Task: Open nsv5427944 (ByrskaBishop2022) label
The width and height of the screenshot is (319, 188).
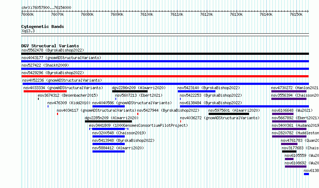Action: click(x=168, y=110)
